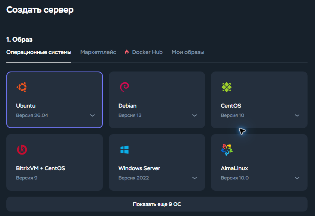
Task: Switch to the Операционные системы tab
Action: coord(39,52)
